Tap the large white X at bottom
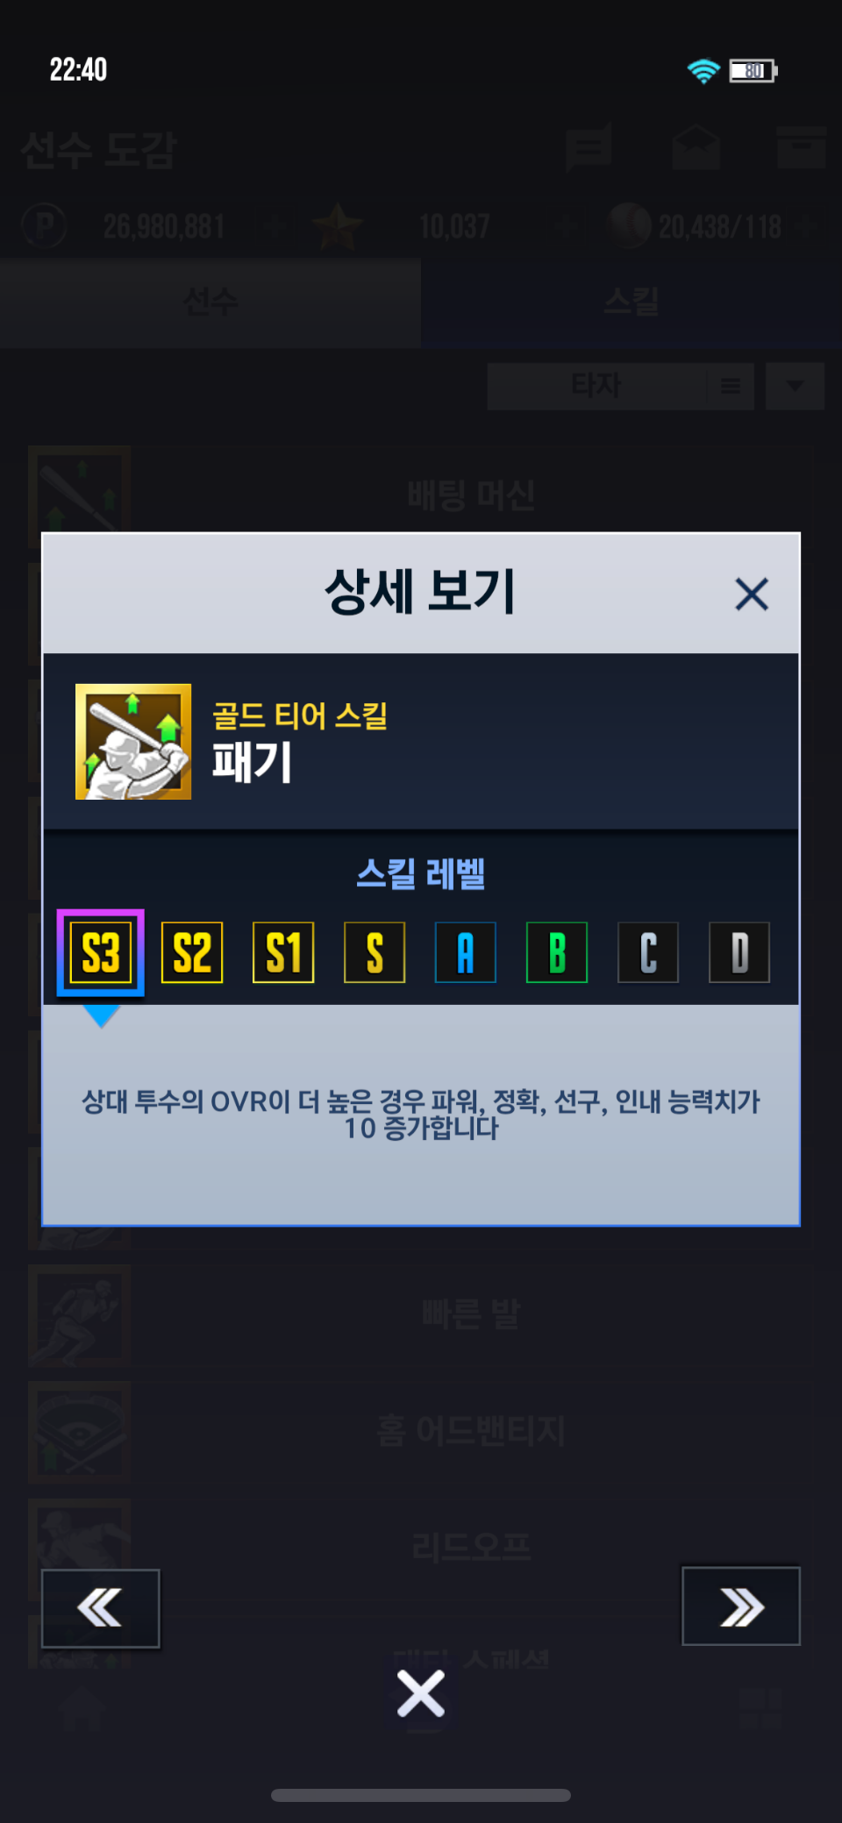The height and width of the screenshot is (1823, 842). tap(421, 1692)
